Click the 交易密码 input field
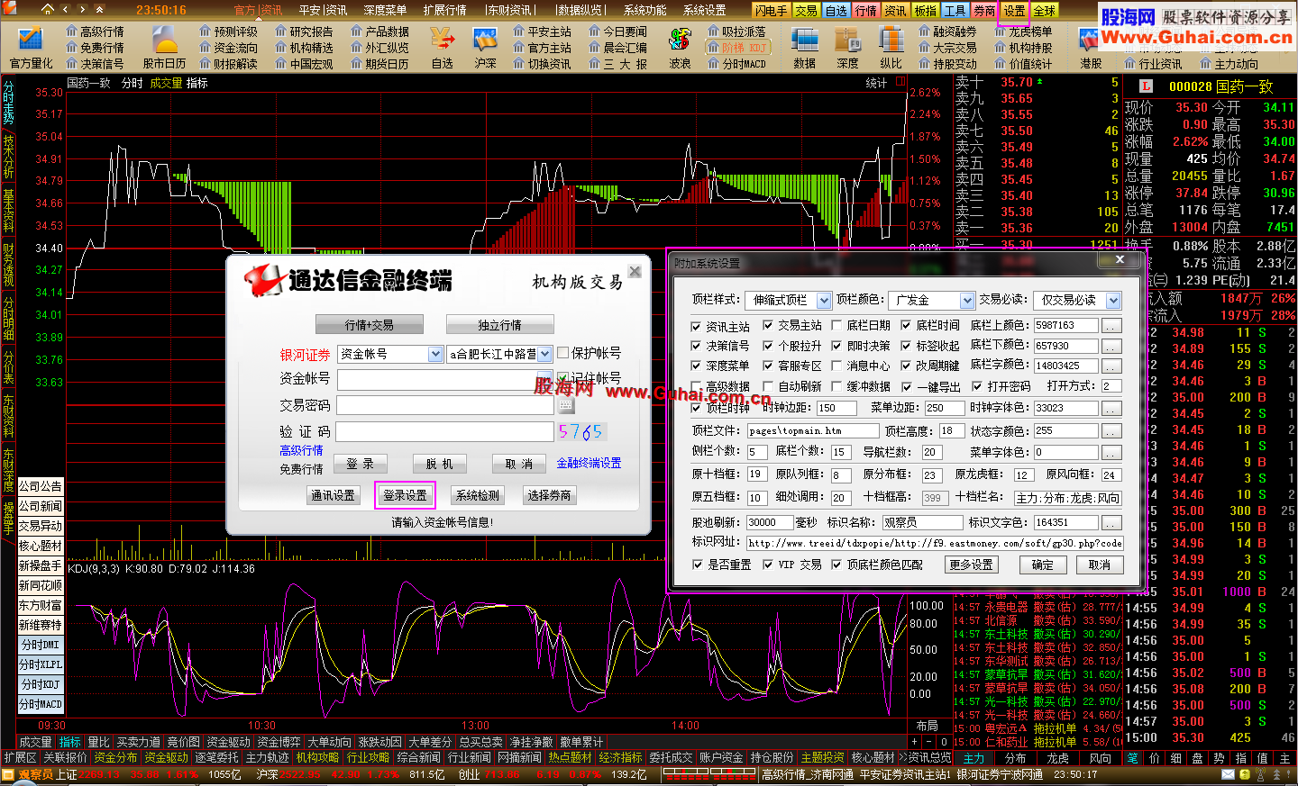 pyautogui.click(x=445, y=405)
